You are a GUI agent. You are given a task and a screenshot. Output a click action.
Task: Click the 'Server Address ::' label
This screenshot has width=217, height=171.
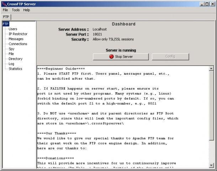(x=74, y=29)
